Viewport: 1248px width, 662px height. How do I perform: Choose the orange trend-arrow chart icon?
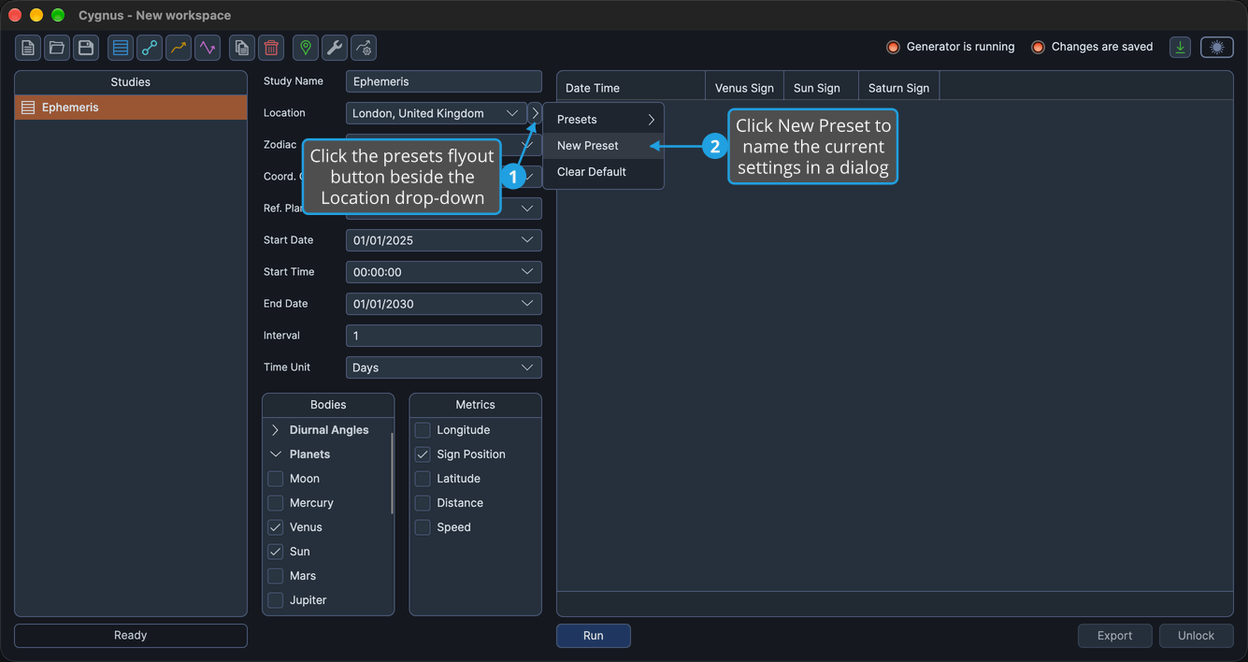[x=179, y=48]
